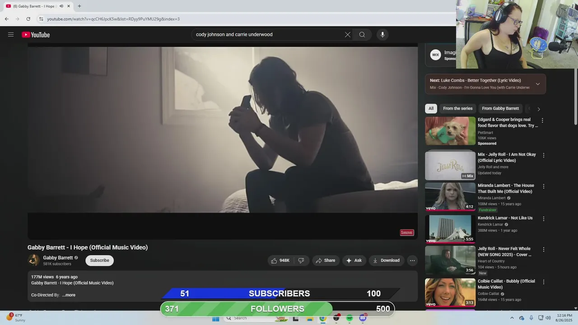Reload the page
Screen dimensions: 578x325
coord(28,19)
